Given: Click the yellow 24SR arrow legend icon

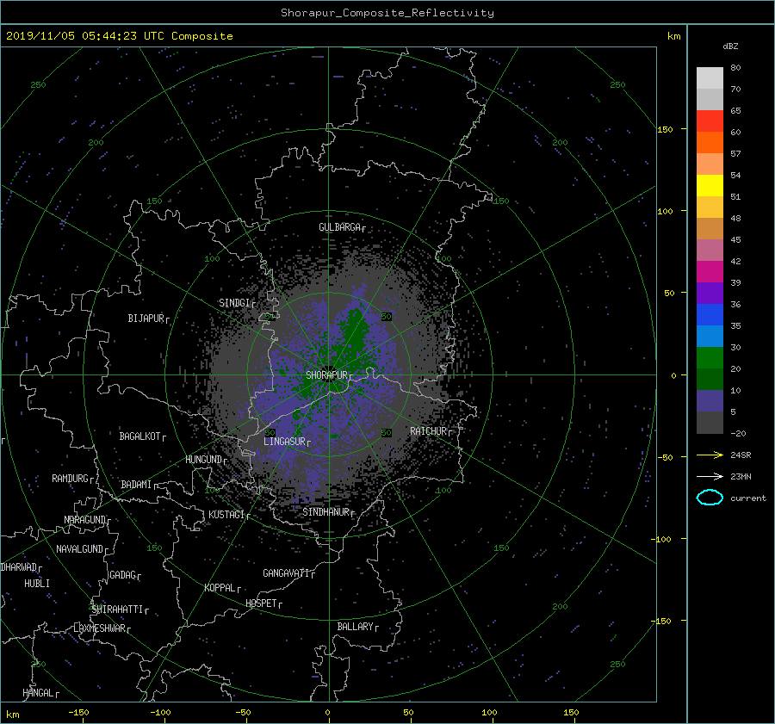Looking at the screenshot, I should (710, 455).
